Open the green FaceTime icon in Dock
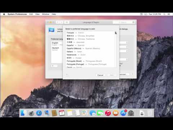Image resolution: width=173 pixels, height=130 pixels. click(x=100, y=113)
